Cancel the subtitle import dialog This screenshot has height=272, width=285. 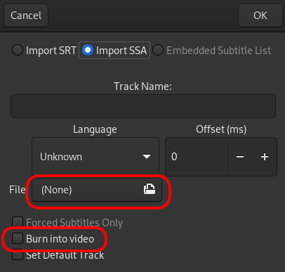tap(26, 15)
